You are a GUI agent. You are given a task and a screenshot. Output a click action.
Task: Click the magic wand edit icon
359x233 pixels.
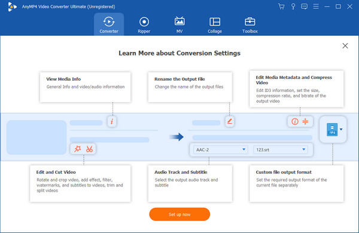(x=78, y=149)
